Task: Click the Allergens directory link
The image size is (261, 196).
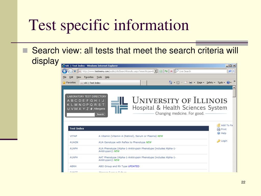Action: tap(99, 109)
